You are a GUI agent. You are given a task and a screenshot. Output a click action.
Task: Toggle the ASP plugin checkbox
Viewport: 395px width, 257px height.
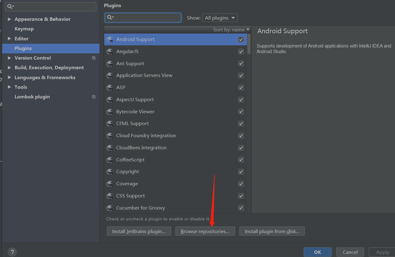(x=241, y=88)
